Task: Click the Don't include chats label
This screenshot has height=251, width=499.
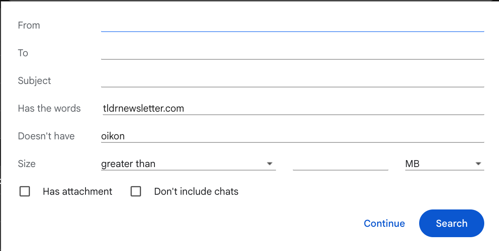Action: [x=196, y=191]
